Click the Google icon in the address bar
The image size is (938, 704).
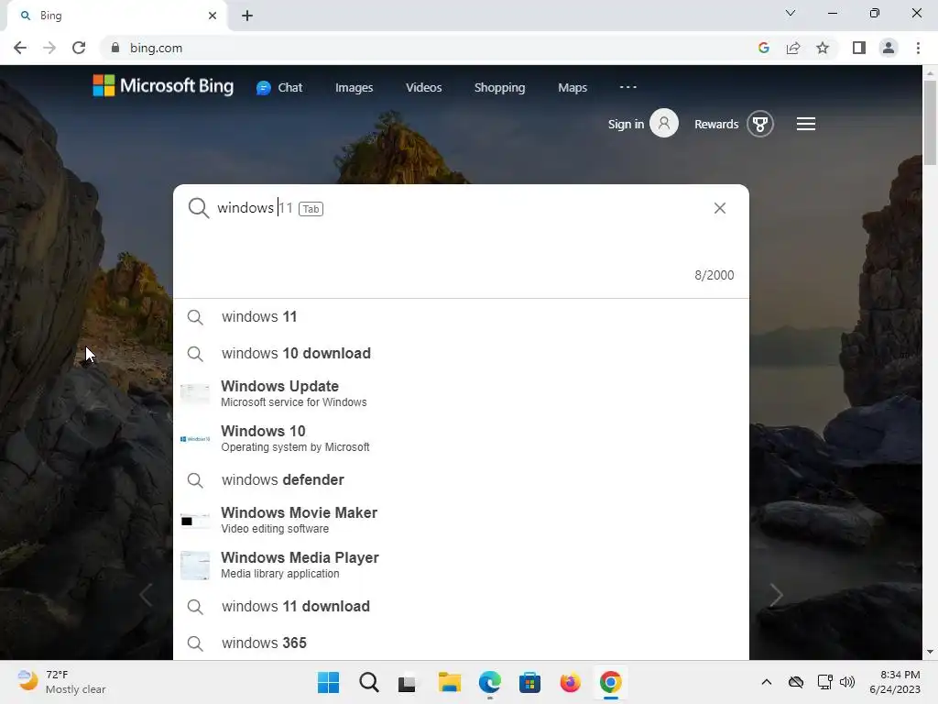click(764, 48)
